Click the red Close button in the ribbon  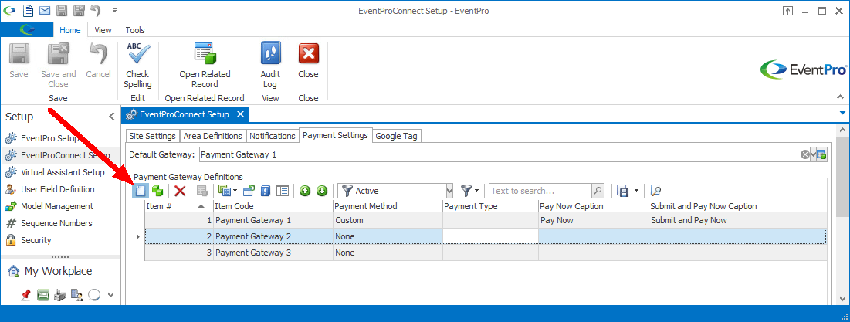tap(308, 61)
